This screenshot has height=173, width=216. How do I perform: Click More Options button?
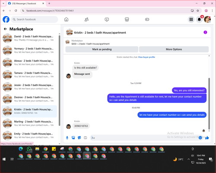(174, 49)
